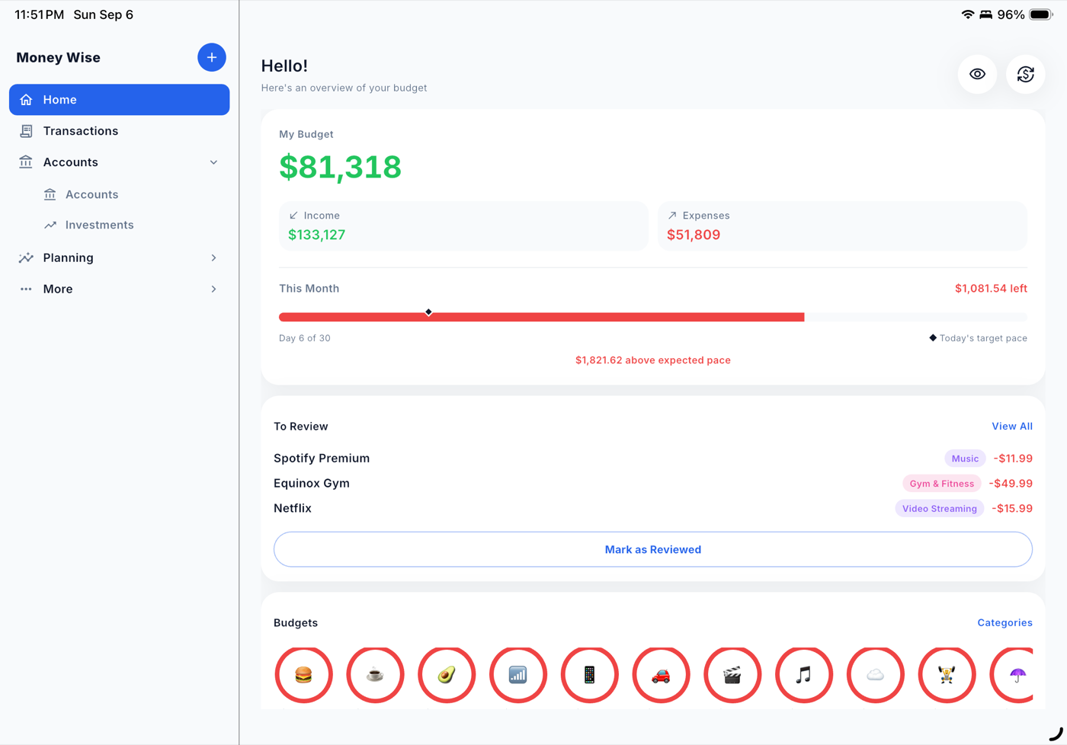Screen dimensions: 1067x745
Task: Open Investments in the sidebar
Action: pyautogui.click(x=99, y=225)
